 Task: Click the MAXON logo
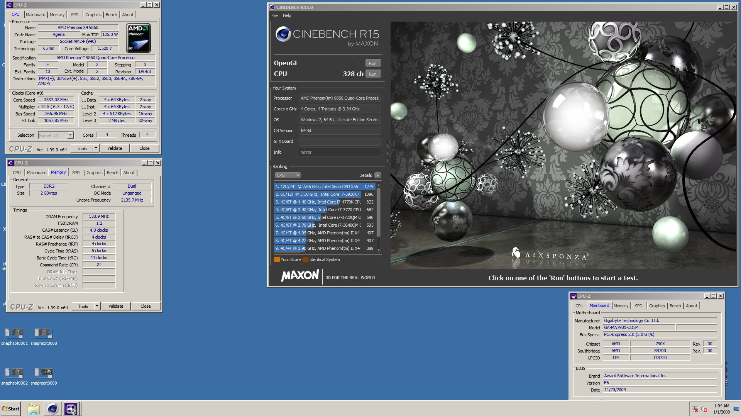click(x=300, y=276)
